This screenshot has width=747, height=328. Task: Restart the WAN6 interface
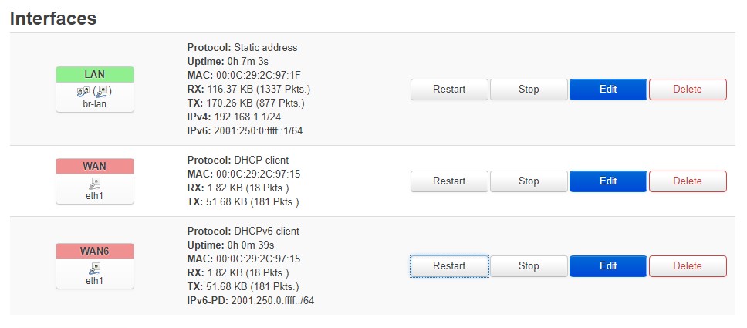coord(449,266)
